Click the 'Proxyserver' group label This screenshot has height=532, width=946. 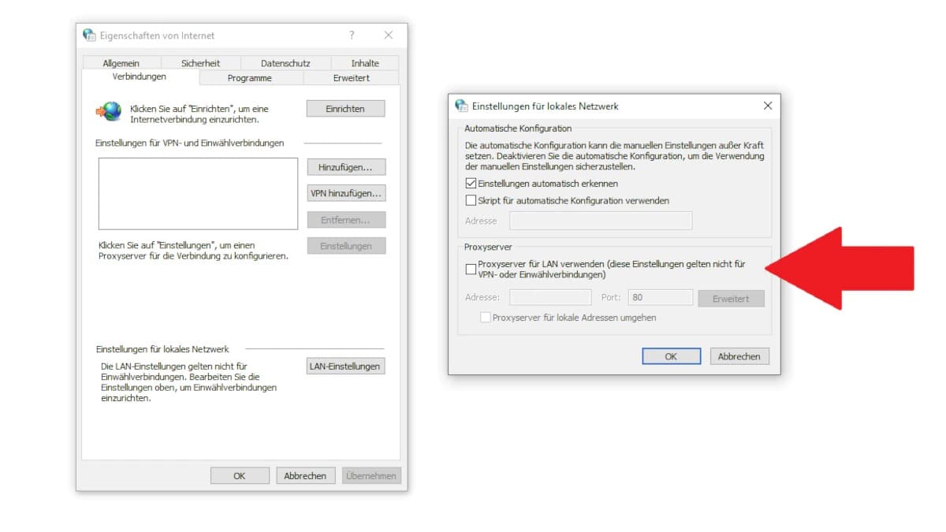pyautogui.click(x=488, y=247)
